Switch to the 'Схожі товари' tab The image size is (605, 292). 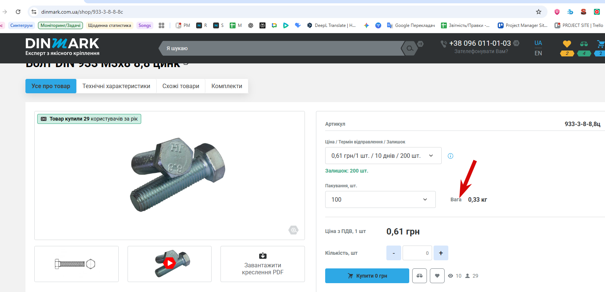tap(181, 86)
